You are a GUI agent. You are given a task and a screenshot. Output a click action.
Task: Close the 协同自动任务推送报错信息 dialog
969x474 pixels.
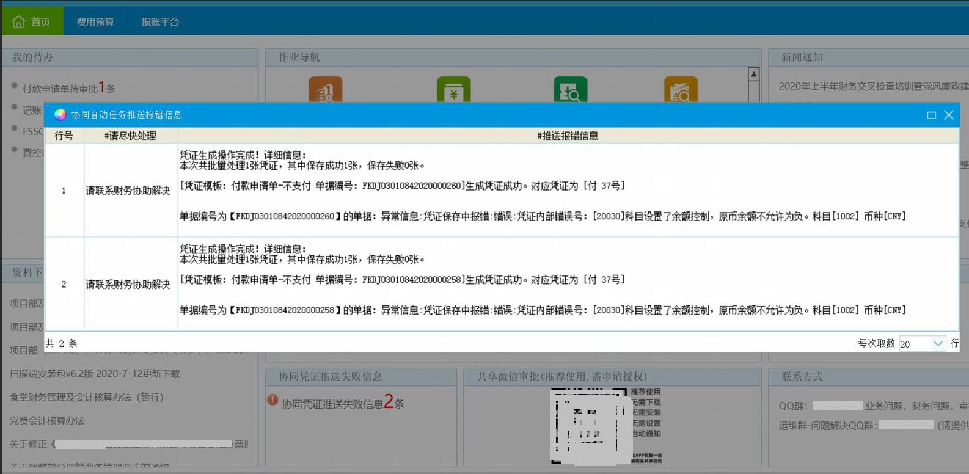pos(949,115)
